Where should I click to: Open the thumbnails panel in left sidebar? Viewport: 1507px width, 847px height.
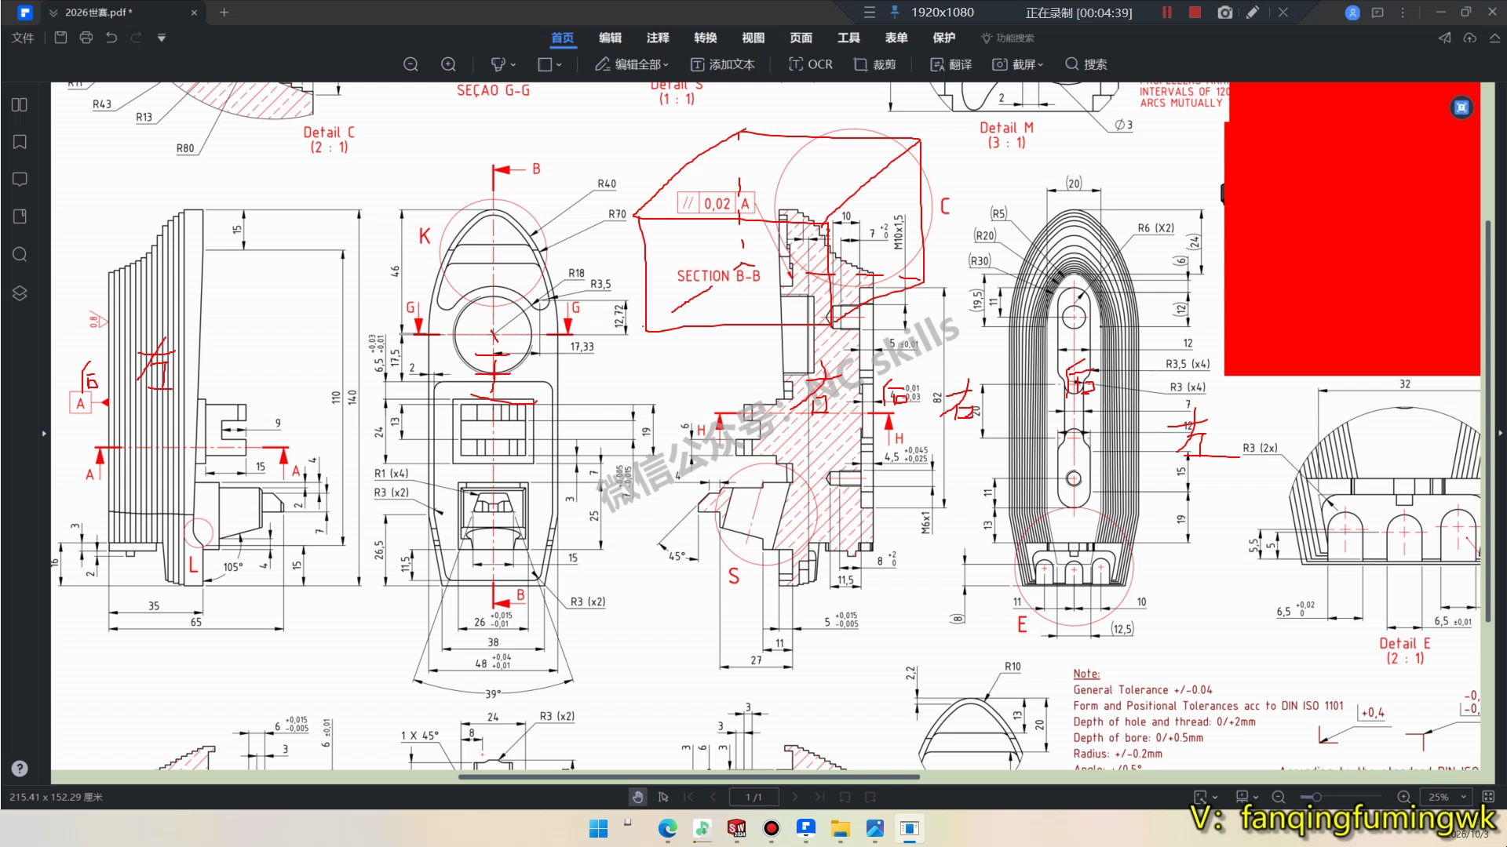point(20,104)
